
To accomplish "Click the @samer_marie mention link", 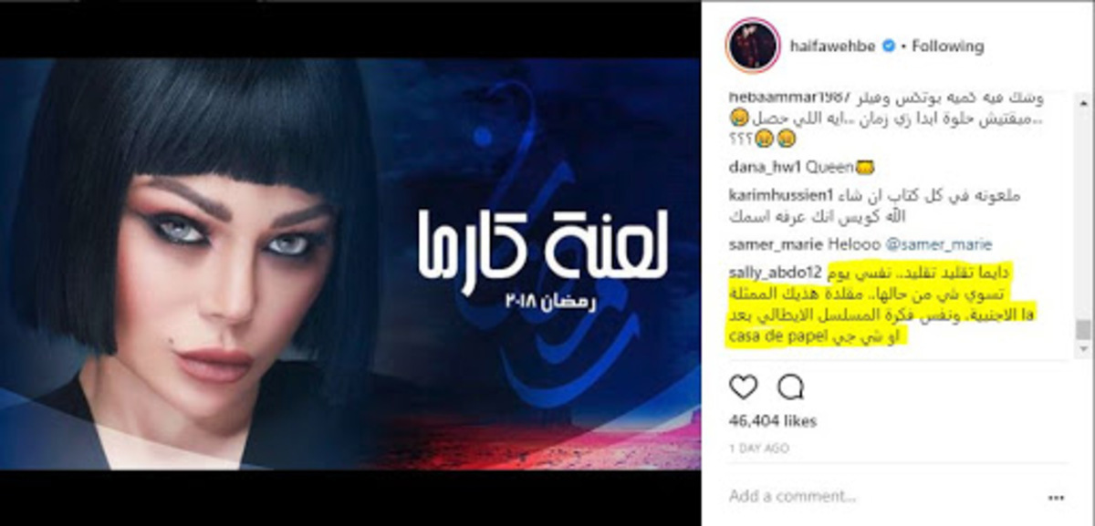I will (946, 246).
